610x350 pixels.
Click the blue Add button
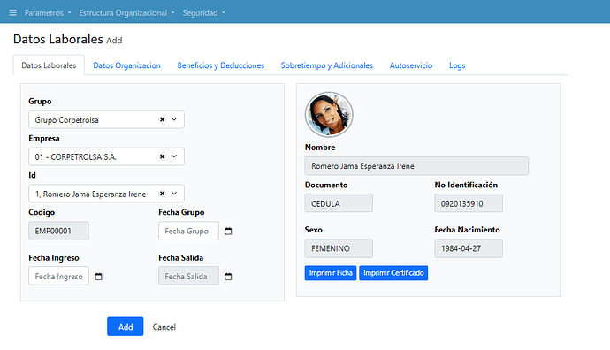pyautogui.click(x=126, y=327)
